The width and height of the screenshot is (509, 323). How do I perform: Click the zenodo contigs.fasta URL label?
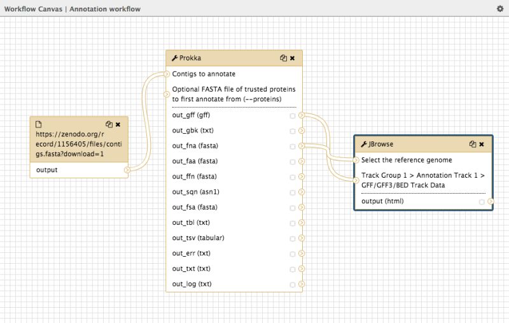[78, 144]
